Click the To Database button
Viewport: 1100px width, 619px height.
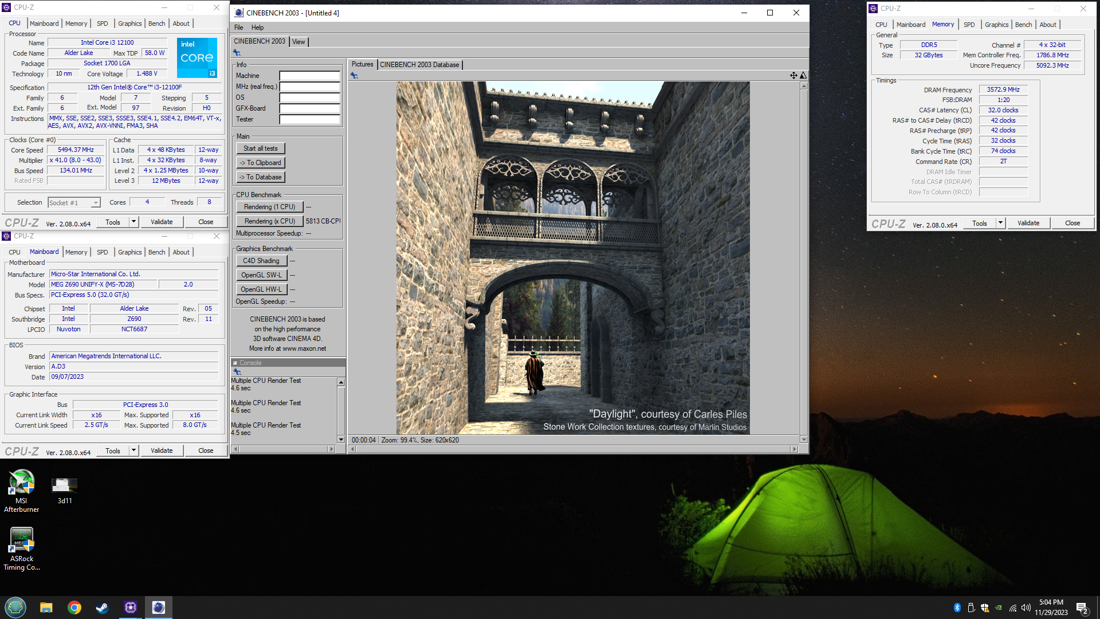point(261,177)
